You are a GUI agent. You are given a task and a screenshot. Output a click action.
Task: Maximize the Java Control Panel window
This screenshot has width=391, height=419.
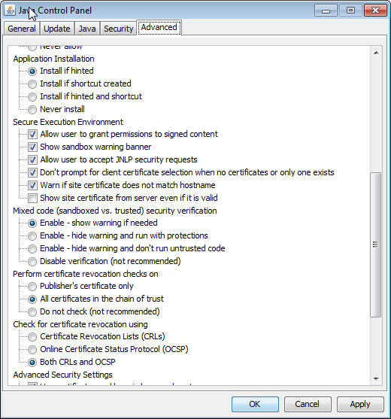(350, 11)
